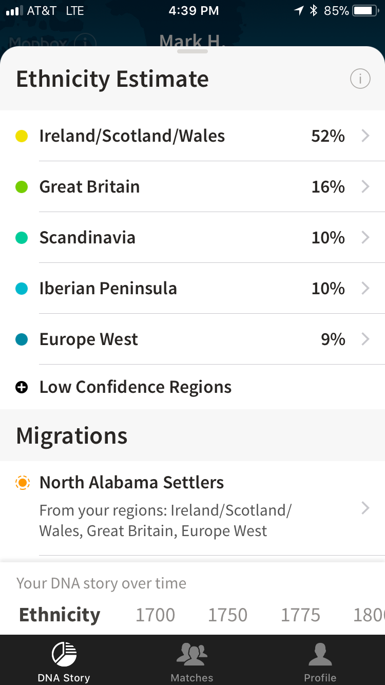Open Great Britain details chevron
Screen dimensions: 385x685
click(365, 187)
